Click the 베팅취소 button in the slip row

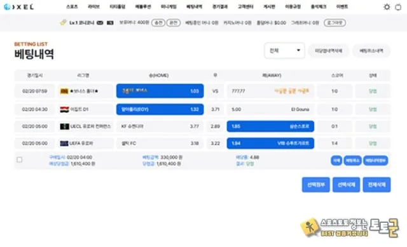(x=352, y=161)
